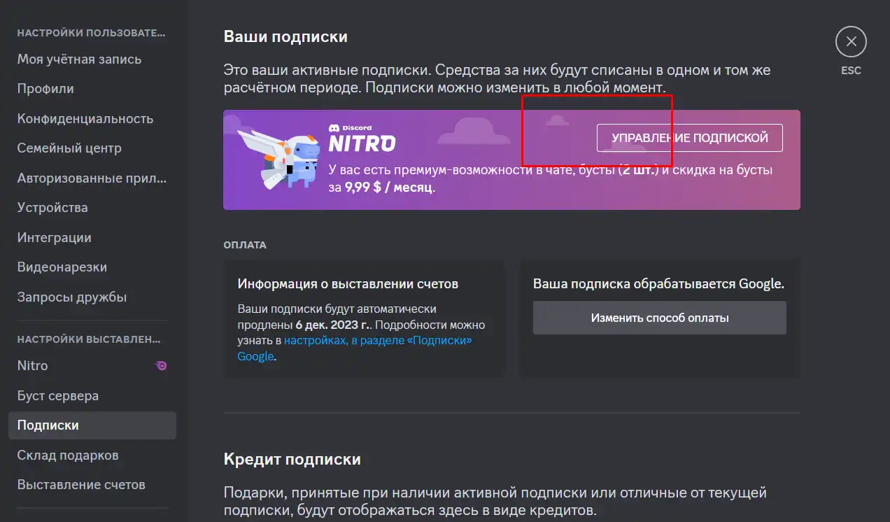Close settings with the ESC X icon
This screenshot has width=890, height=522.
(851, 42)
